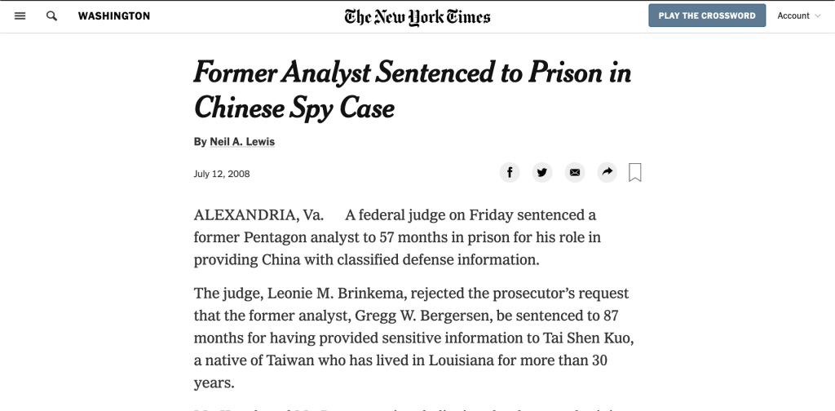Share the article on Twitter
Image resolution: width=835 pixels, height=411 pixels.
coord(542,172)
